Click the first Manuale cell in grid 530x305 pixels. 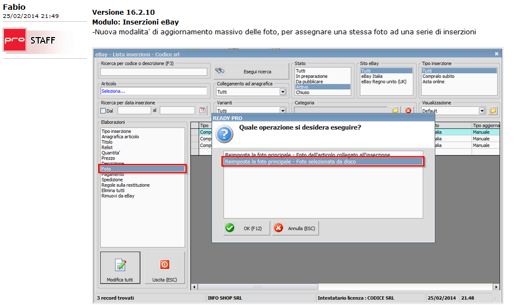point(486,132)
